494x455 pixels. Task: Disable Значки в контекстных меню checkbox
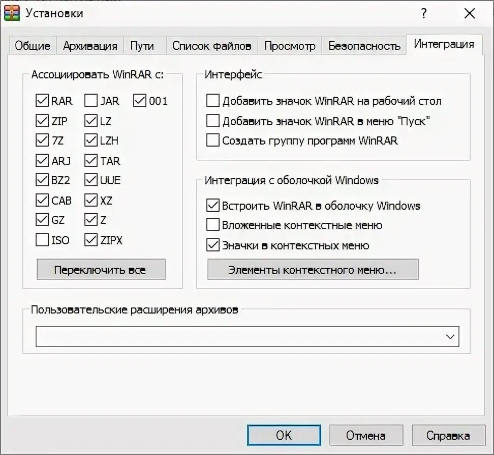pos(213,245)
